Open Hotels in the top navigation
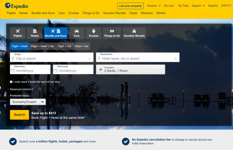 click(x=24, y=13)
